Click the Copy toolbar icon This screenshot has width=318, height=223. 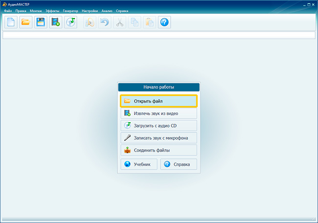(x=135, y=22)
